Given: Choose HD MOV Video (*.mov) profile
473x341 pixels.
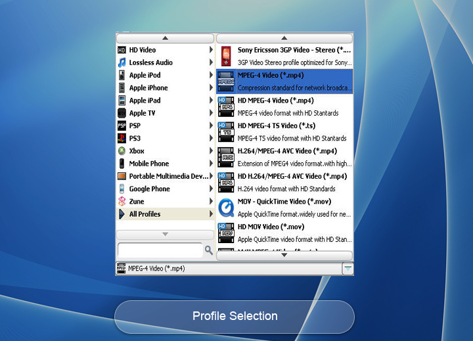Looking at the screenshot, I should 284,233.
